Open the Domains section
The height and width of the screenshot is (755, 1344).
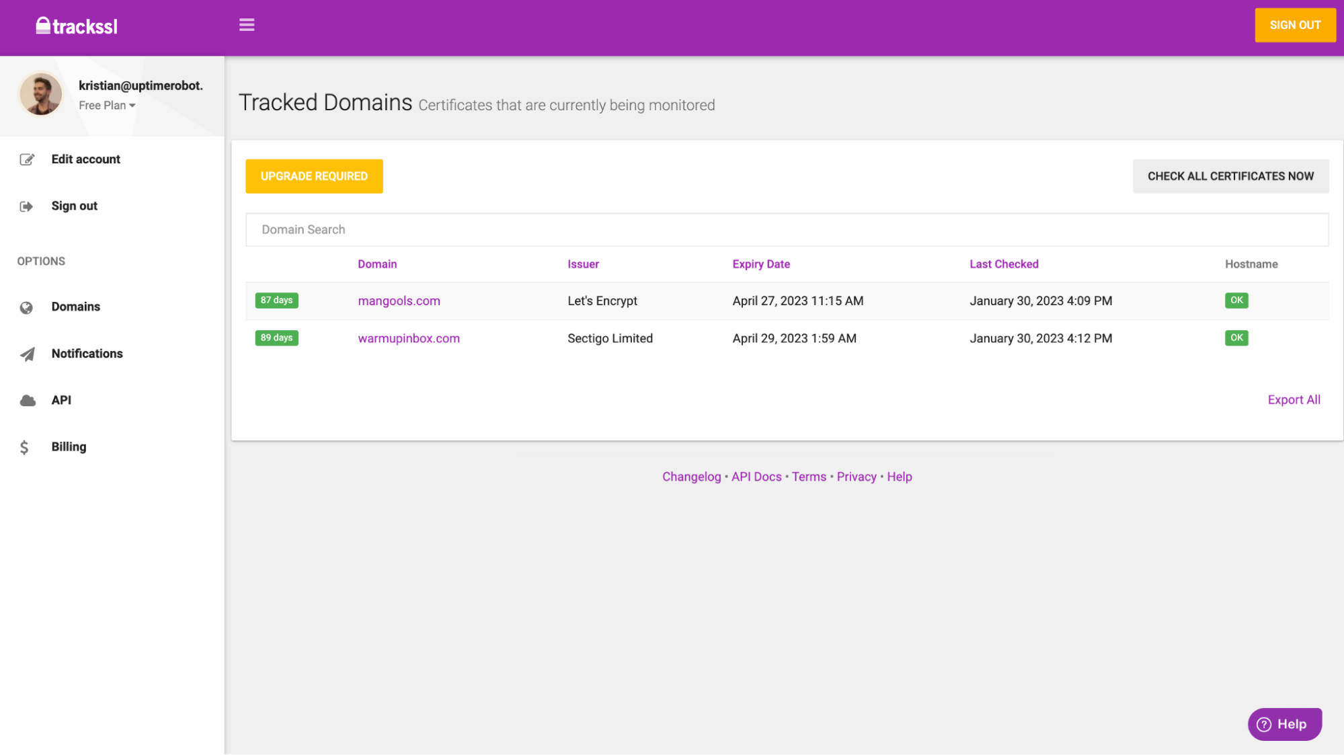click(76, 307)
